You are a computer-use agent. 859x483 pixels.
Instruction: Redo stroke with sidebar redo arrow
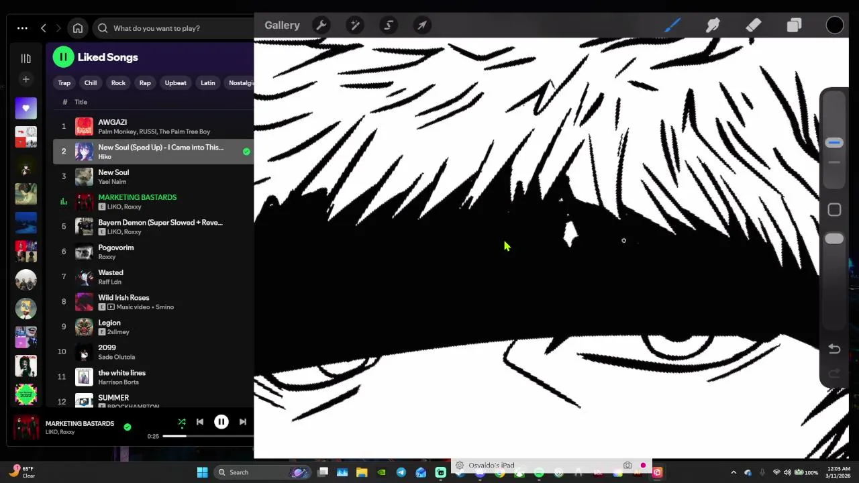click(x=834, y=373)
